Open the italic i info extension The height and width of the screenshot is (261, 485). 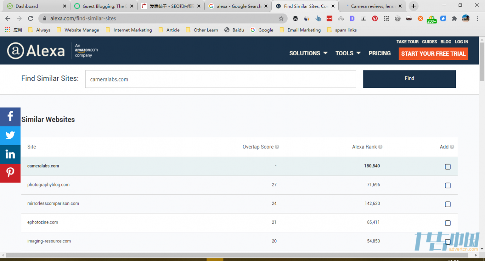tap(363, 18)
